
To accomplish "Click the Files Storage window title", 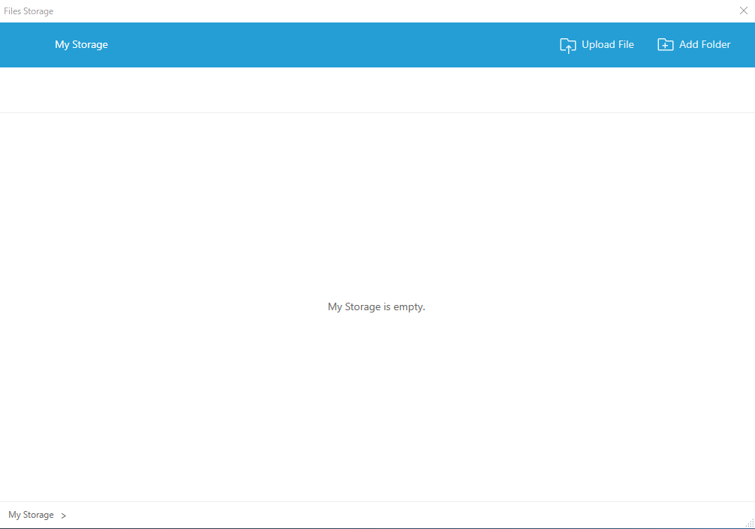I will 29,11.
